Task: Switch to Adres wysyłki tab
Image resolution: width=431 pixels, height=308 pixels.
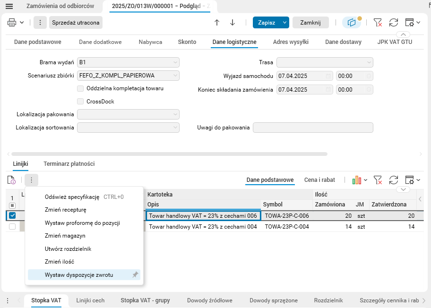Action: click(x=291, y=42)
